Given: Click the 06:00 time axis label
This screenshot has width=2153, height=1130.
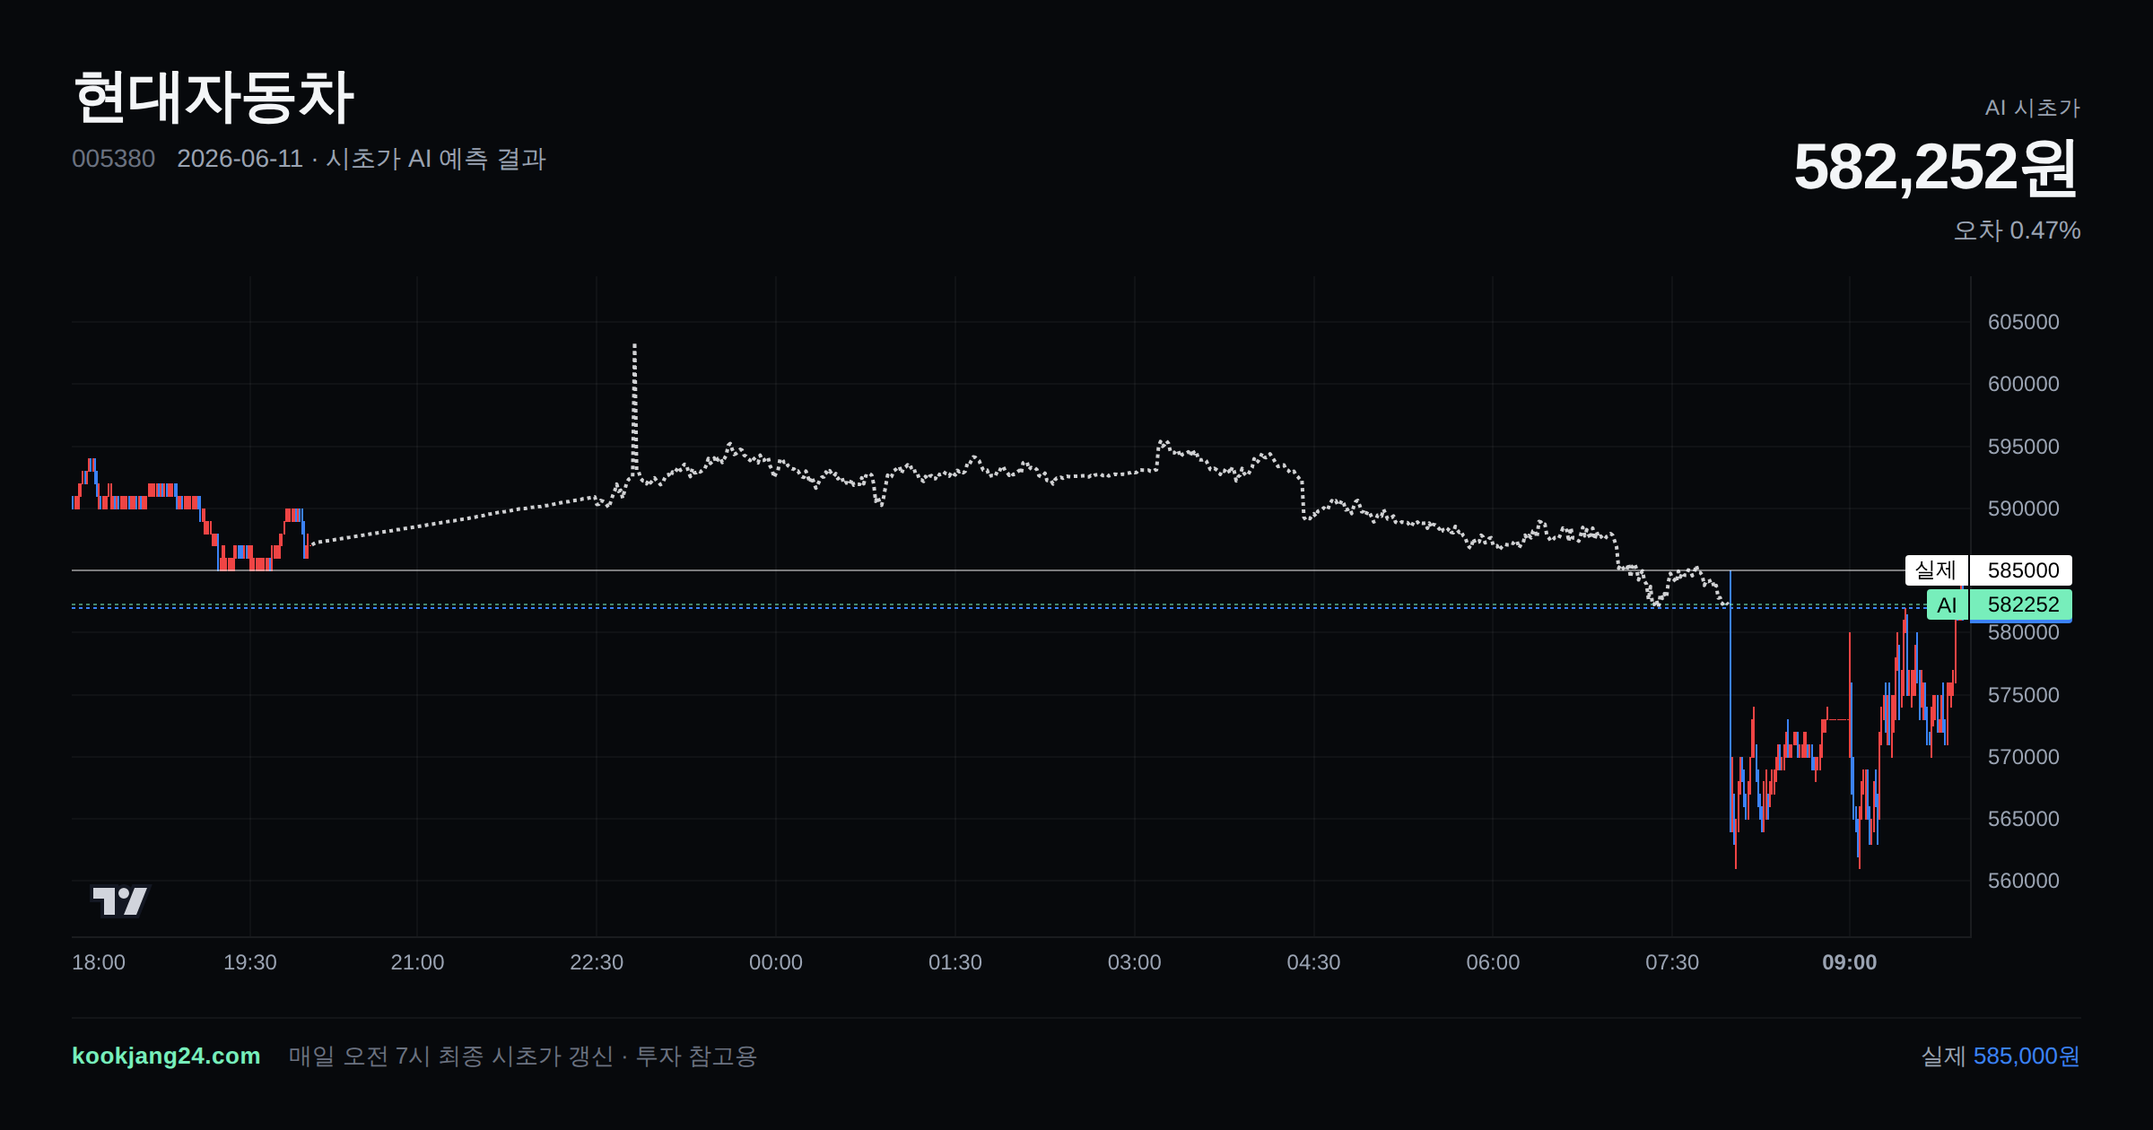Looking at the screenshot, I should click(1493, 962).
